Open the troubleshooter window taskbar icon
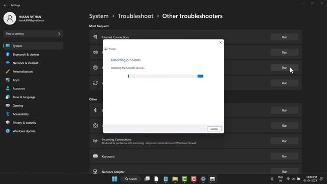 click(213, 179)
